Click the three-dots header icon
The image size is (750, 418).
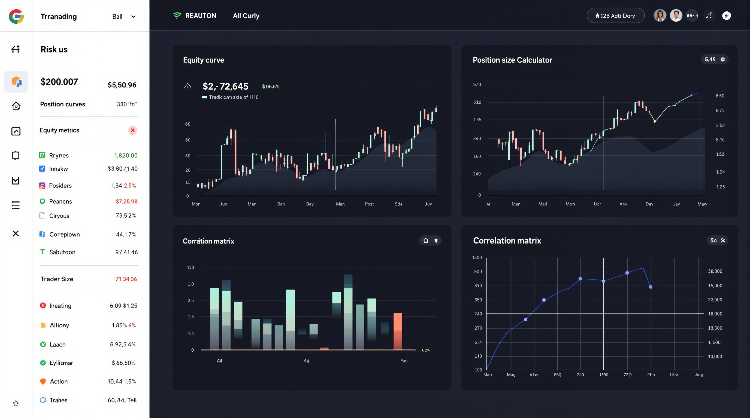(692, 16)
